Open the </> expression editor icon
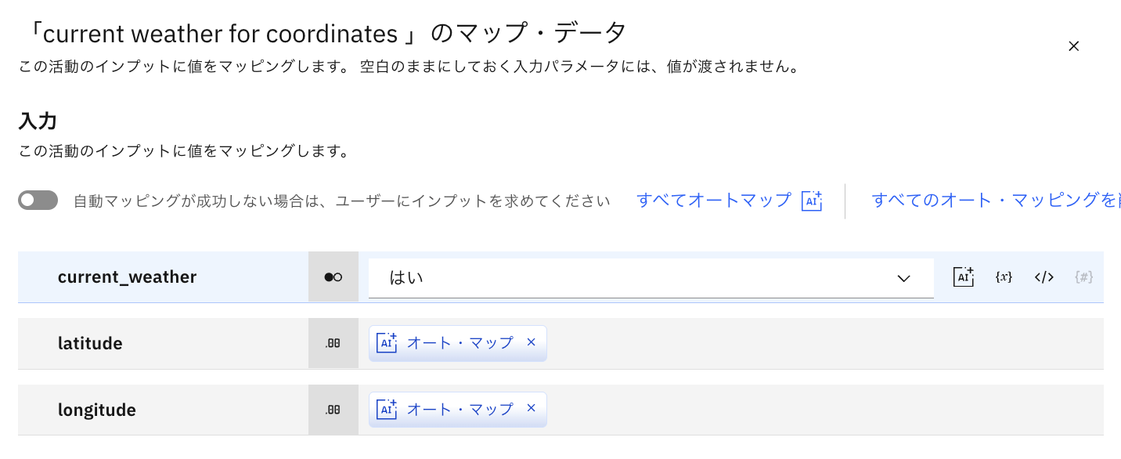The height and width of the screenshot is (459, 1121). click(1044, 276)
